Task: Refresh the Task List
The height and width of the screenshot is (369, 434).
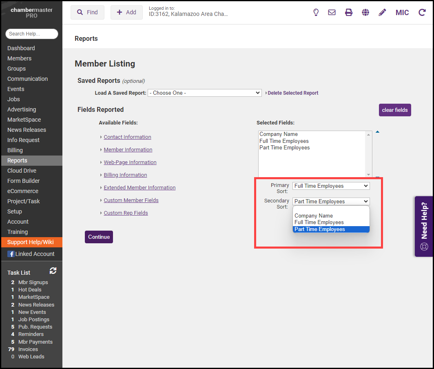Action: (53, 271)
